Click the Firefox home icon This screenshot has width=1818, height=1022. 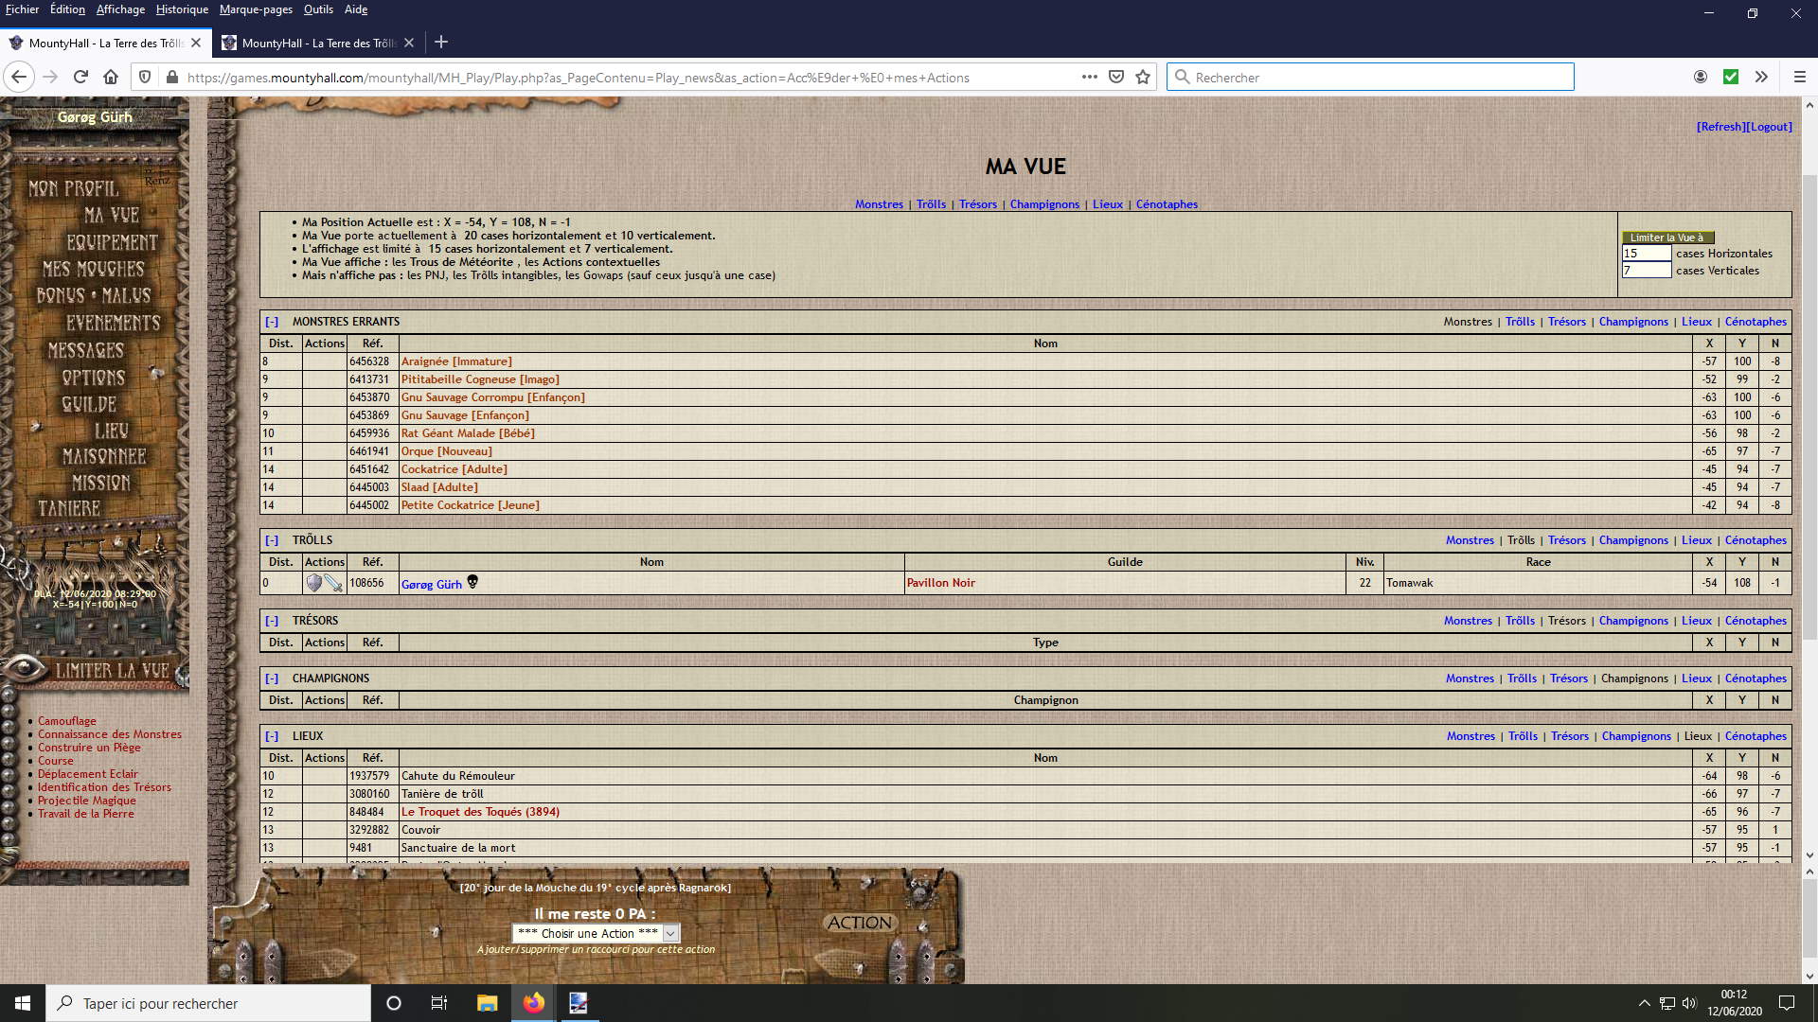pyautogui.click(x=111, y=78)
